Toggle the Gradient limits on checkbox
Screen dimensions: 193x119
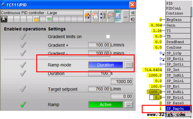[x=108, y=37]
